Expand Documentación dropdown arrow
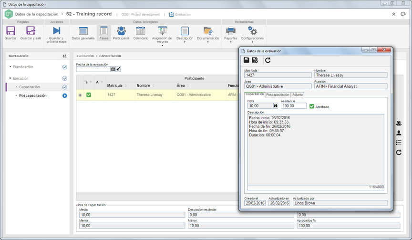This screenshot has width=412, height=240. point(208,42)
